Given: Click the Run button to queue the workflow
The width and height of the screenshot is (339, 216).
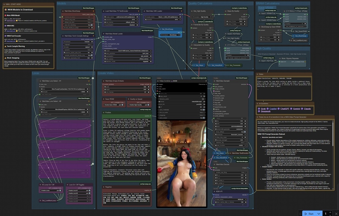Looking at the screenshot, I should click(x=309, y=214).
